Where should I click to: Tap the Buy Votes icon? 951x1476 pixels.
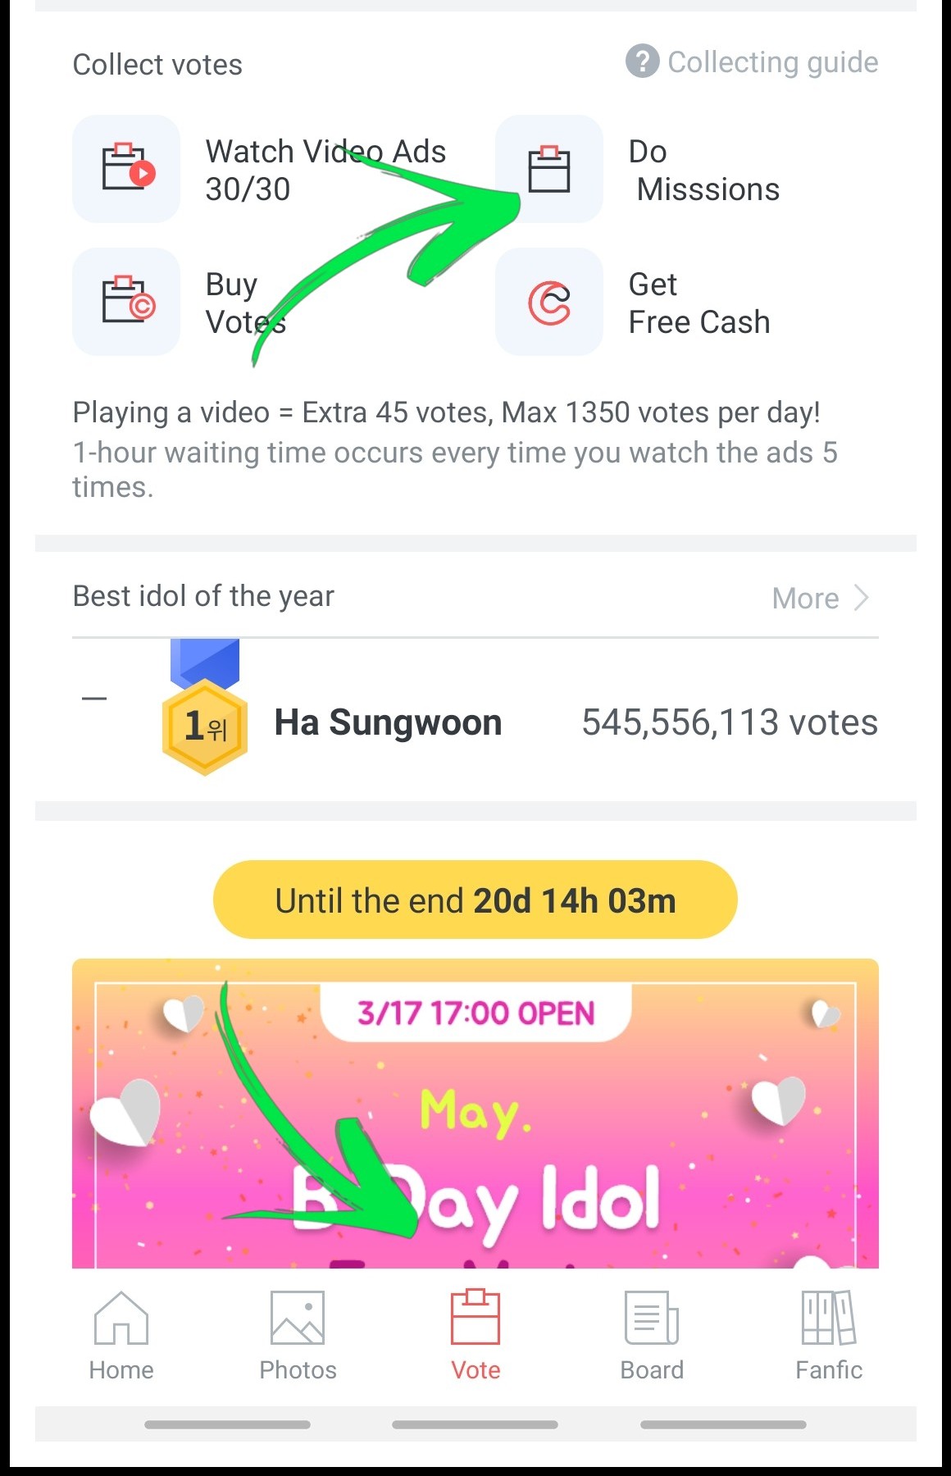point(126,302)
